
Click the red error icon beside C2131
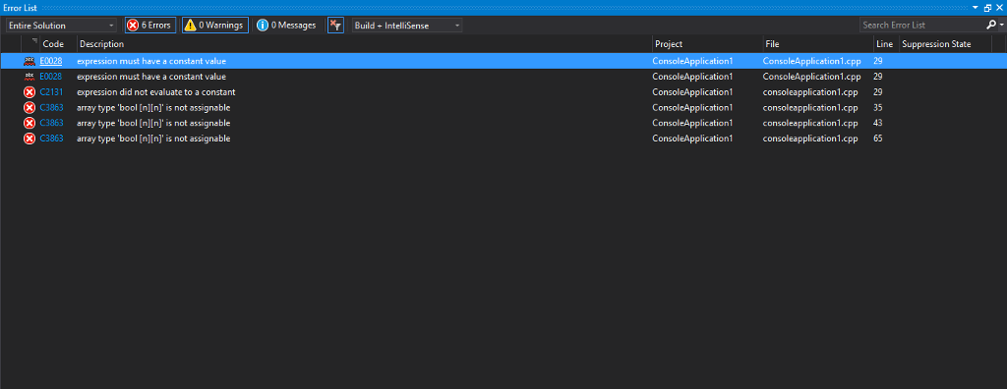click(x=30, y=91)
